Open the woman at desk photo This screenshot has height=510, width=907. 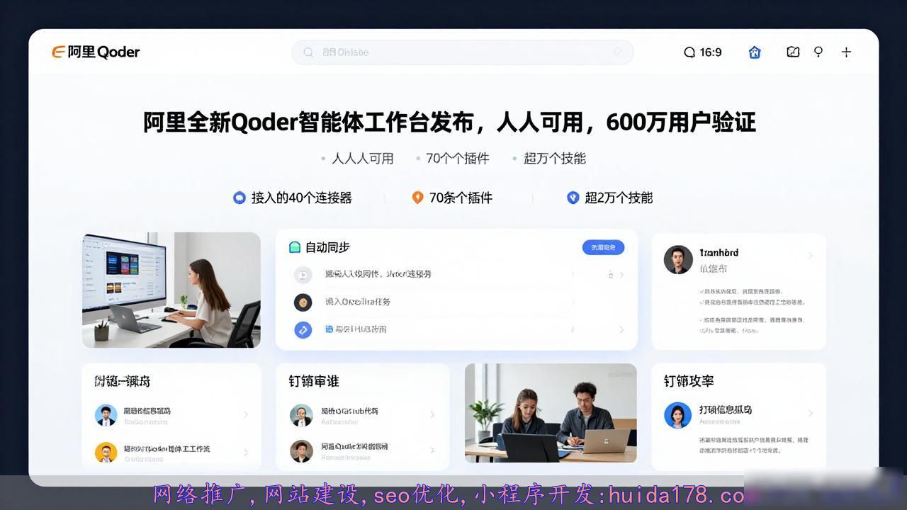171,290
